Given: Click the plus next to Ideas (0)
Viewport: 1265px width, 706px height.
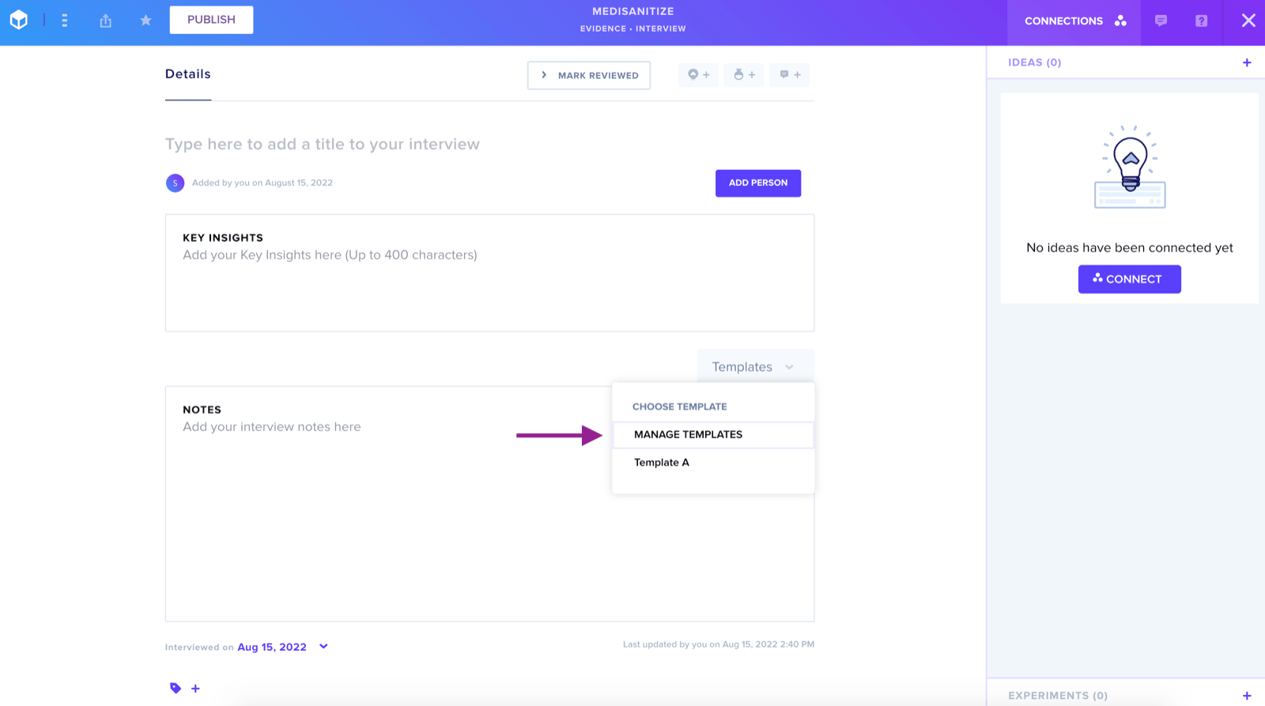Looking at the screenshot, I should [x=1247, y=62].
